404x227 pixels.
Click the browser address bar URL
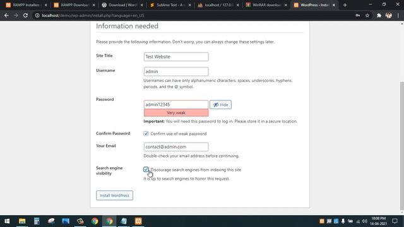point(93,15)
